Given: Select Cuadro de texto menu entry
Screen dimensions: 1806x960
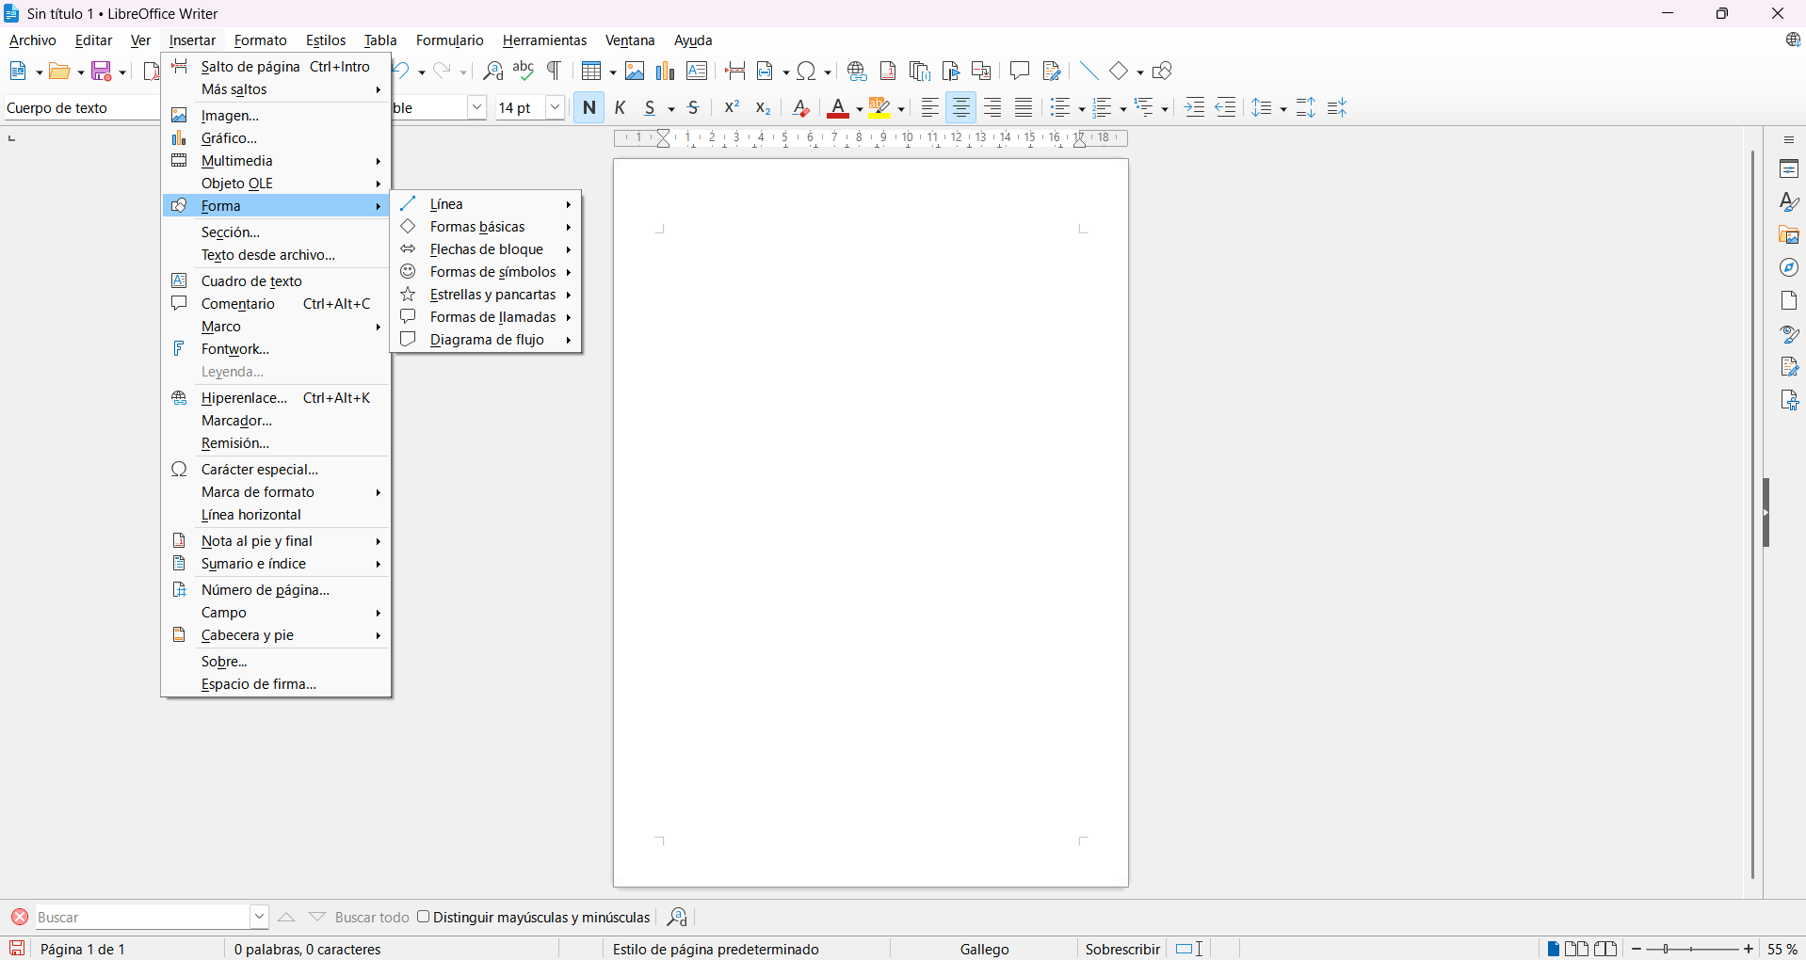Looking at the screenshot, I should 251,281.
